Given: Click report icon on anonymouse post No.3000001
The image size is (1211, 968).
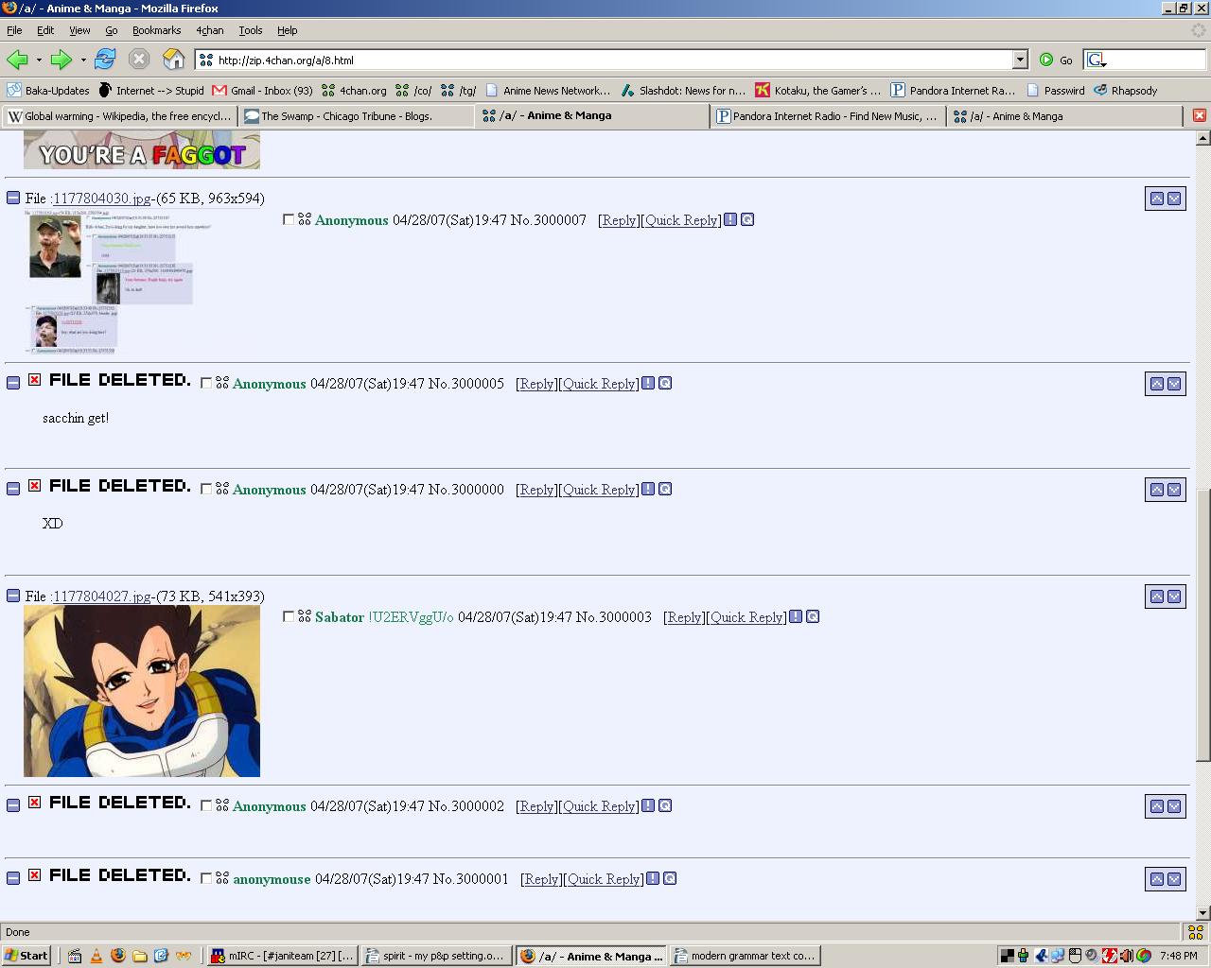Looking at the screenshot, I should point(653,878).
